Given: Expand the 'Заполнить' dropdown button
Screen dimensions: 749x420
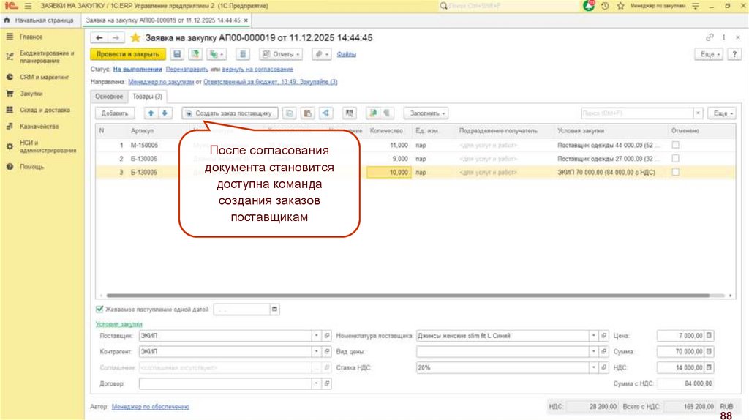Looking at the screenshot, I should pyautogui.click(x=428, y=113).
